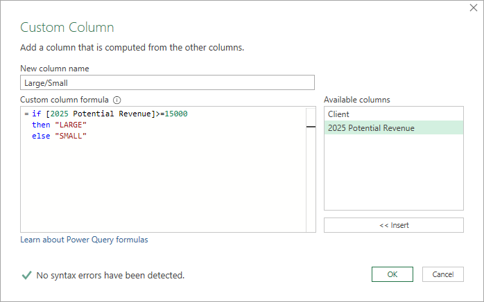Click the "LARGE" string in the formula
This screenshot has height=302, width=484.
point(71,125)
